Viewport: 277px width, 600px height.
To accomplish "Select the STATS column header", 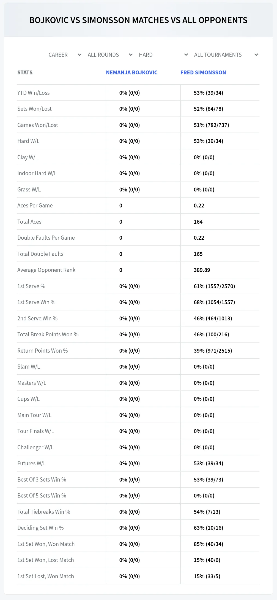I will click(25, 72).
